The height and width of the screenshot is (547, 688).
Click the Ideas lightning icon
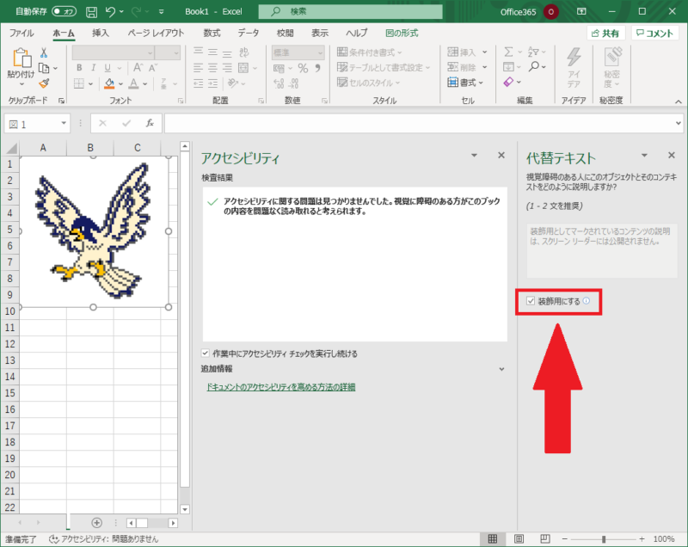574,57
